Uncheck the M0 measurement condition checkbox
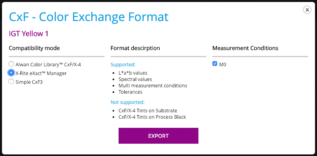The height and width of the screenshot is (156, 317). tap(215, 64)
